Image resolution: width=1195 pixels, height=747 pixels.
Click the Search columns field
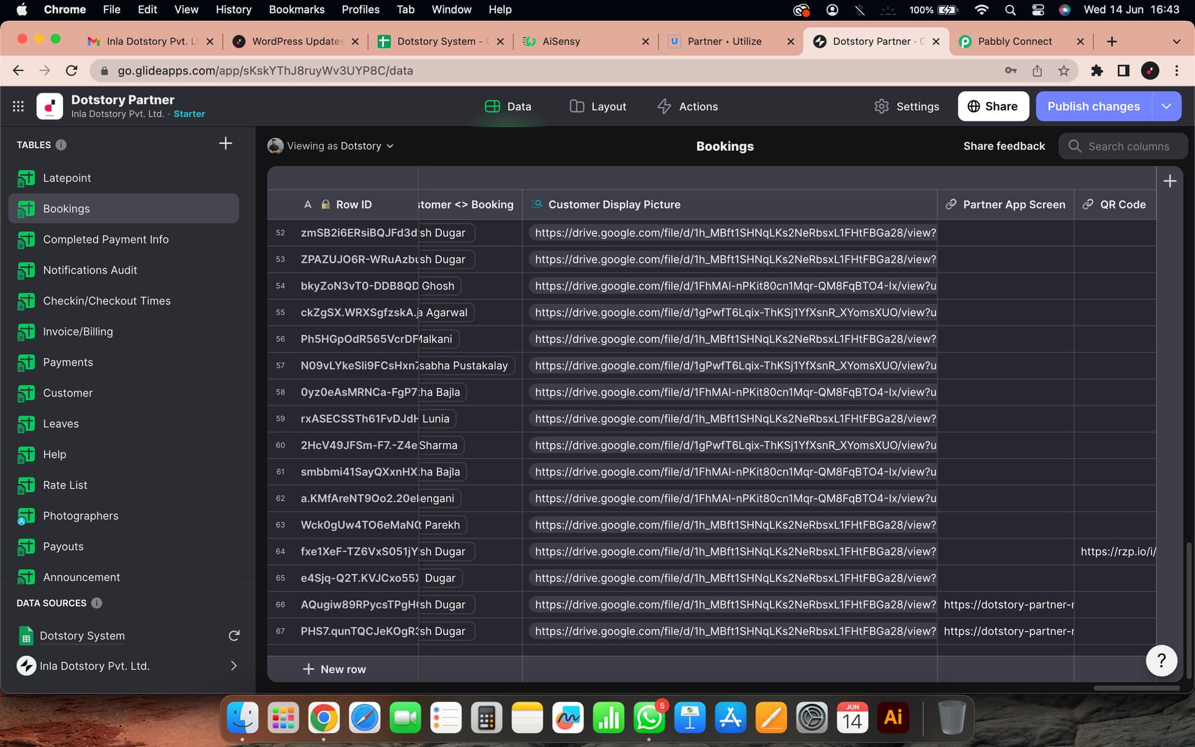click(1128, 146)
